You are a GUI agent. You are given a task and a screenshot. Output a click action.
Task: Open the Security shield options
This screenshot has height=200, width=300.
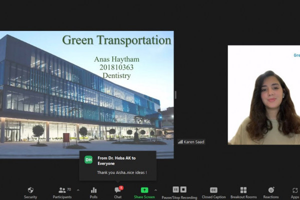pyautogui.click(x=30, y=192)
